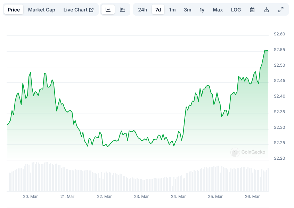
Task: Click the latest price point near $2.55
Action: (x=268, y=50)
